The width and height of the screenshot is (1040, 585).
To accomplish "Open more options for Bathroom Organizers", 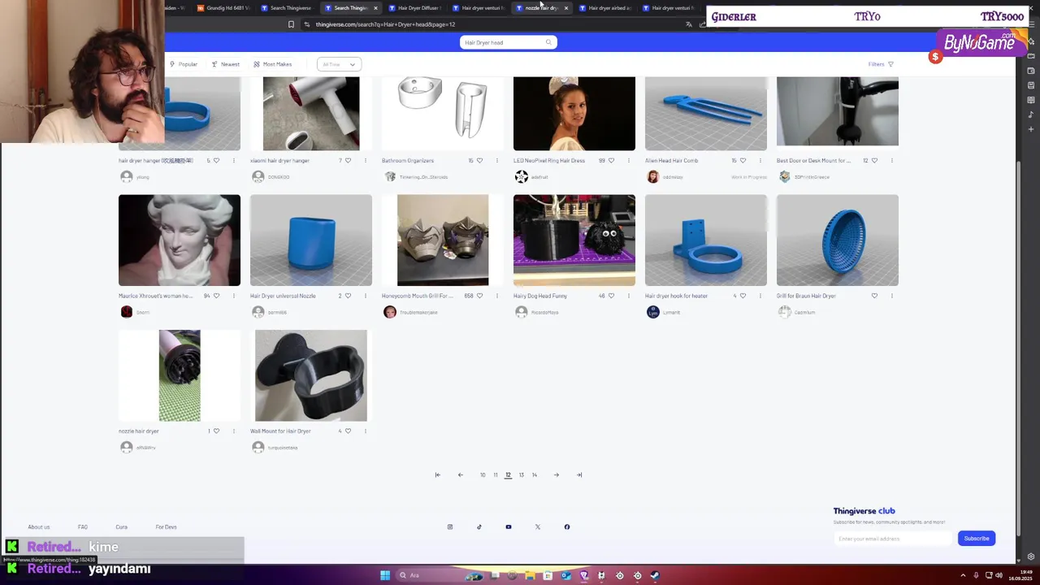I will [x=496, y=161].
